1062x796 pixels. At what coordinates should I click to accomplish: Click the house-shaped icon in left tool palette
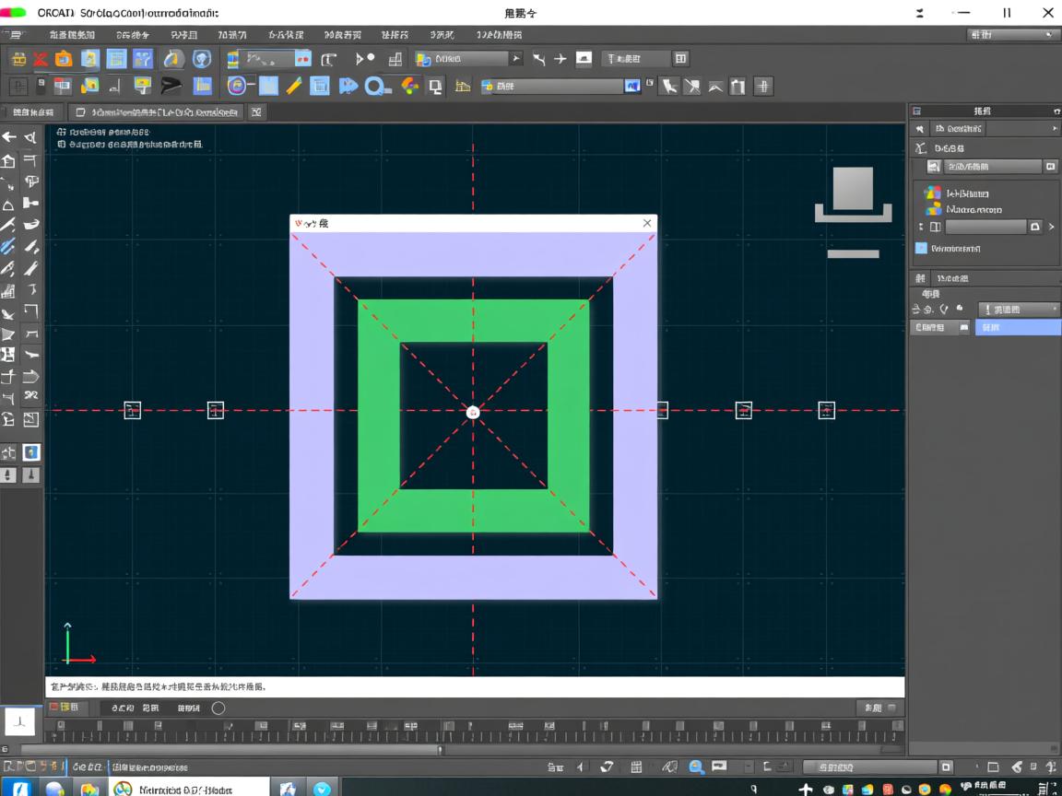pos(8,160)
